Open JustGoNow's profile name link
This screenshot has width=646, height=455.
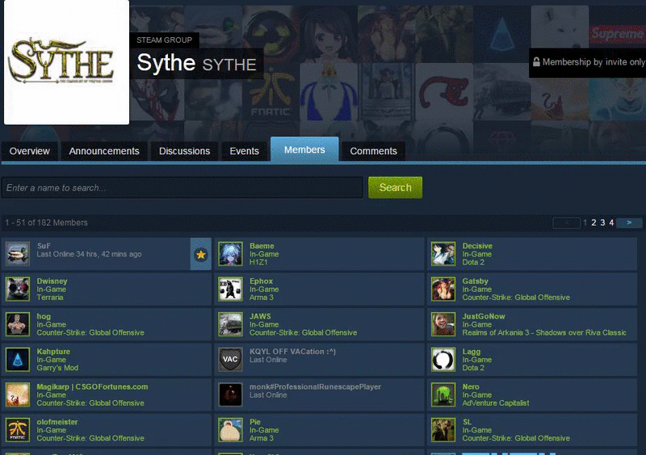pos(484,316)
